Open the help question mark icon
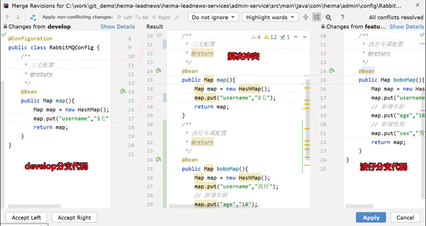 coord(342,17)
